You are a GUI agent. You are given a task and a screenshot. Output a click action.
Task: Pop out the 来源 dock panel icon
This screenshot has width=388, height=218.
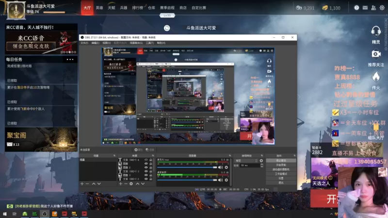[153, 156]
